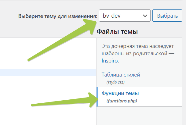Click the highlighted line in code editor
This screenshot has height=125, width=186.
click(48, 73)
